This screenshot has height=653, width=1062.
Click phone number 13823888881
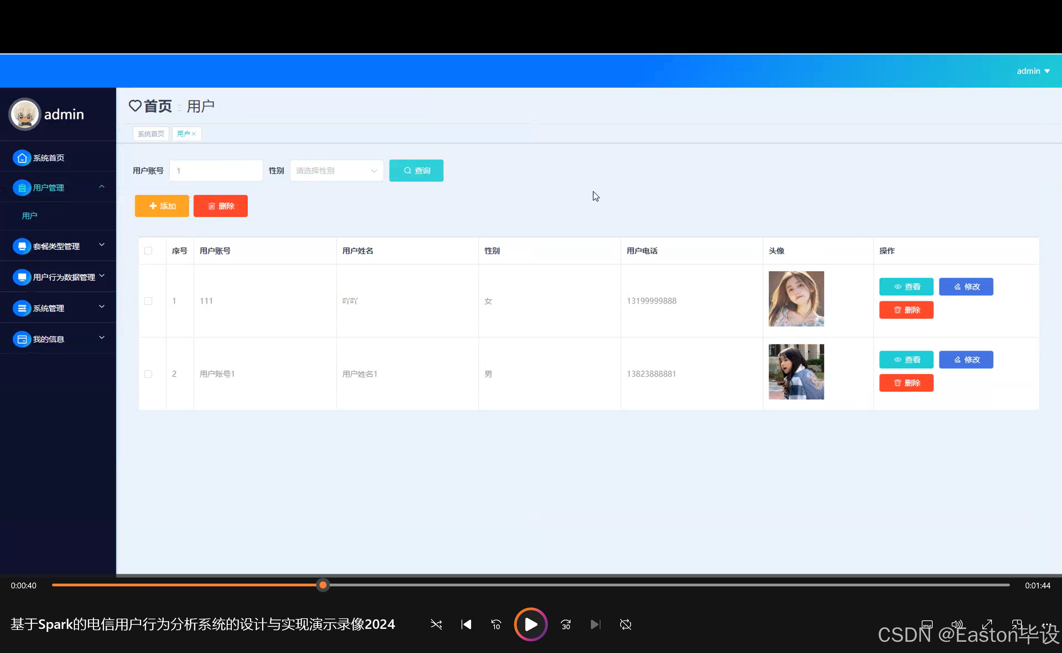[x=651, y=374]
